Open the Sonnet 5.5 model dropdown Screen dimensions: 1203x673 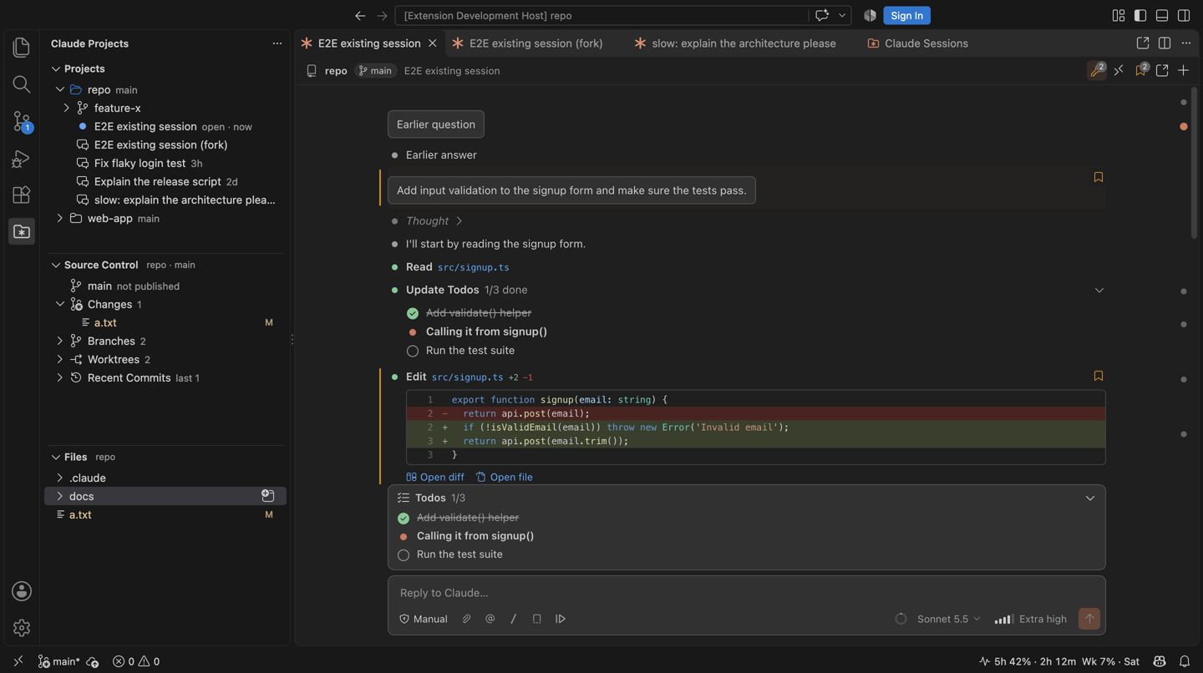tap(948, 619)
